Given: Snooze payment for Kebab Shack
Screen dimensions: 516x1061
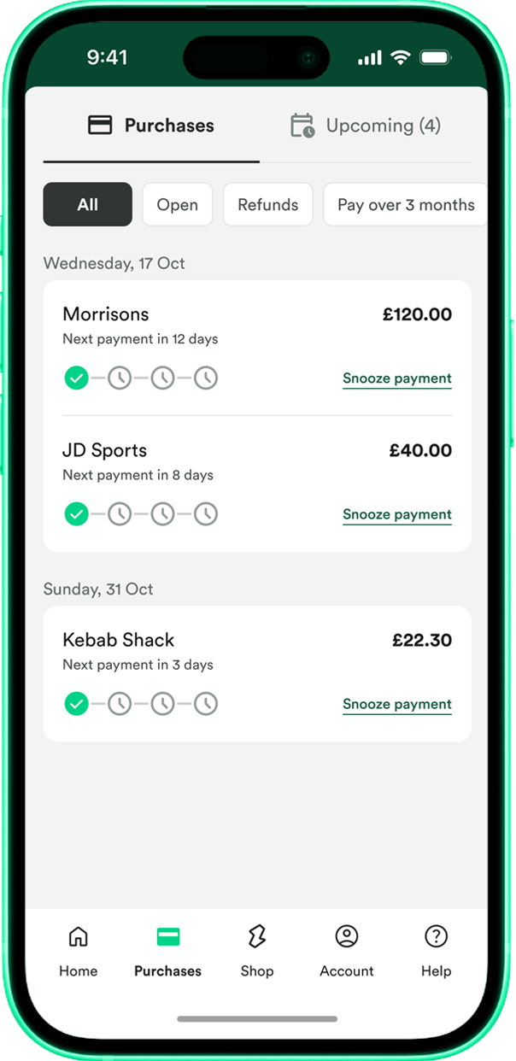Looking at the screenshot, I should [x=397, y=704].
